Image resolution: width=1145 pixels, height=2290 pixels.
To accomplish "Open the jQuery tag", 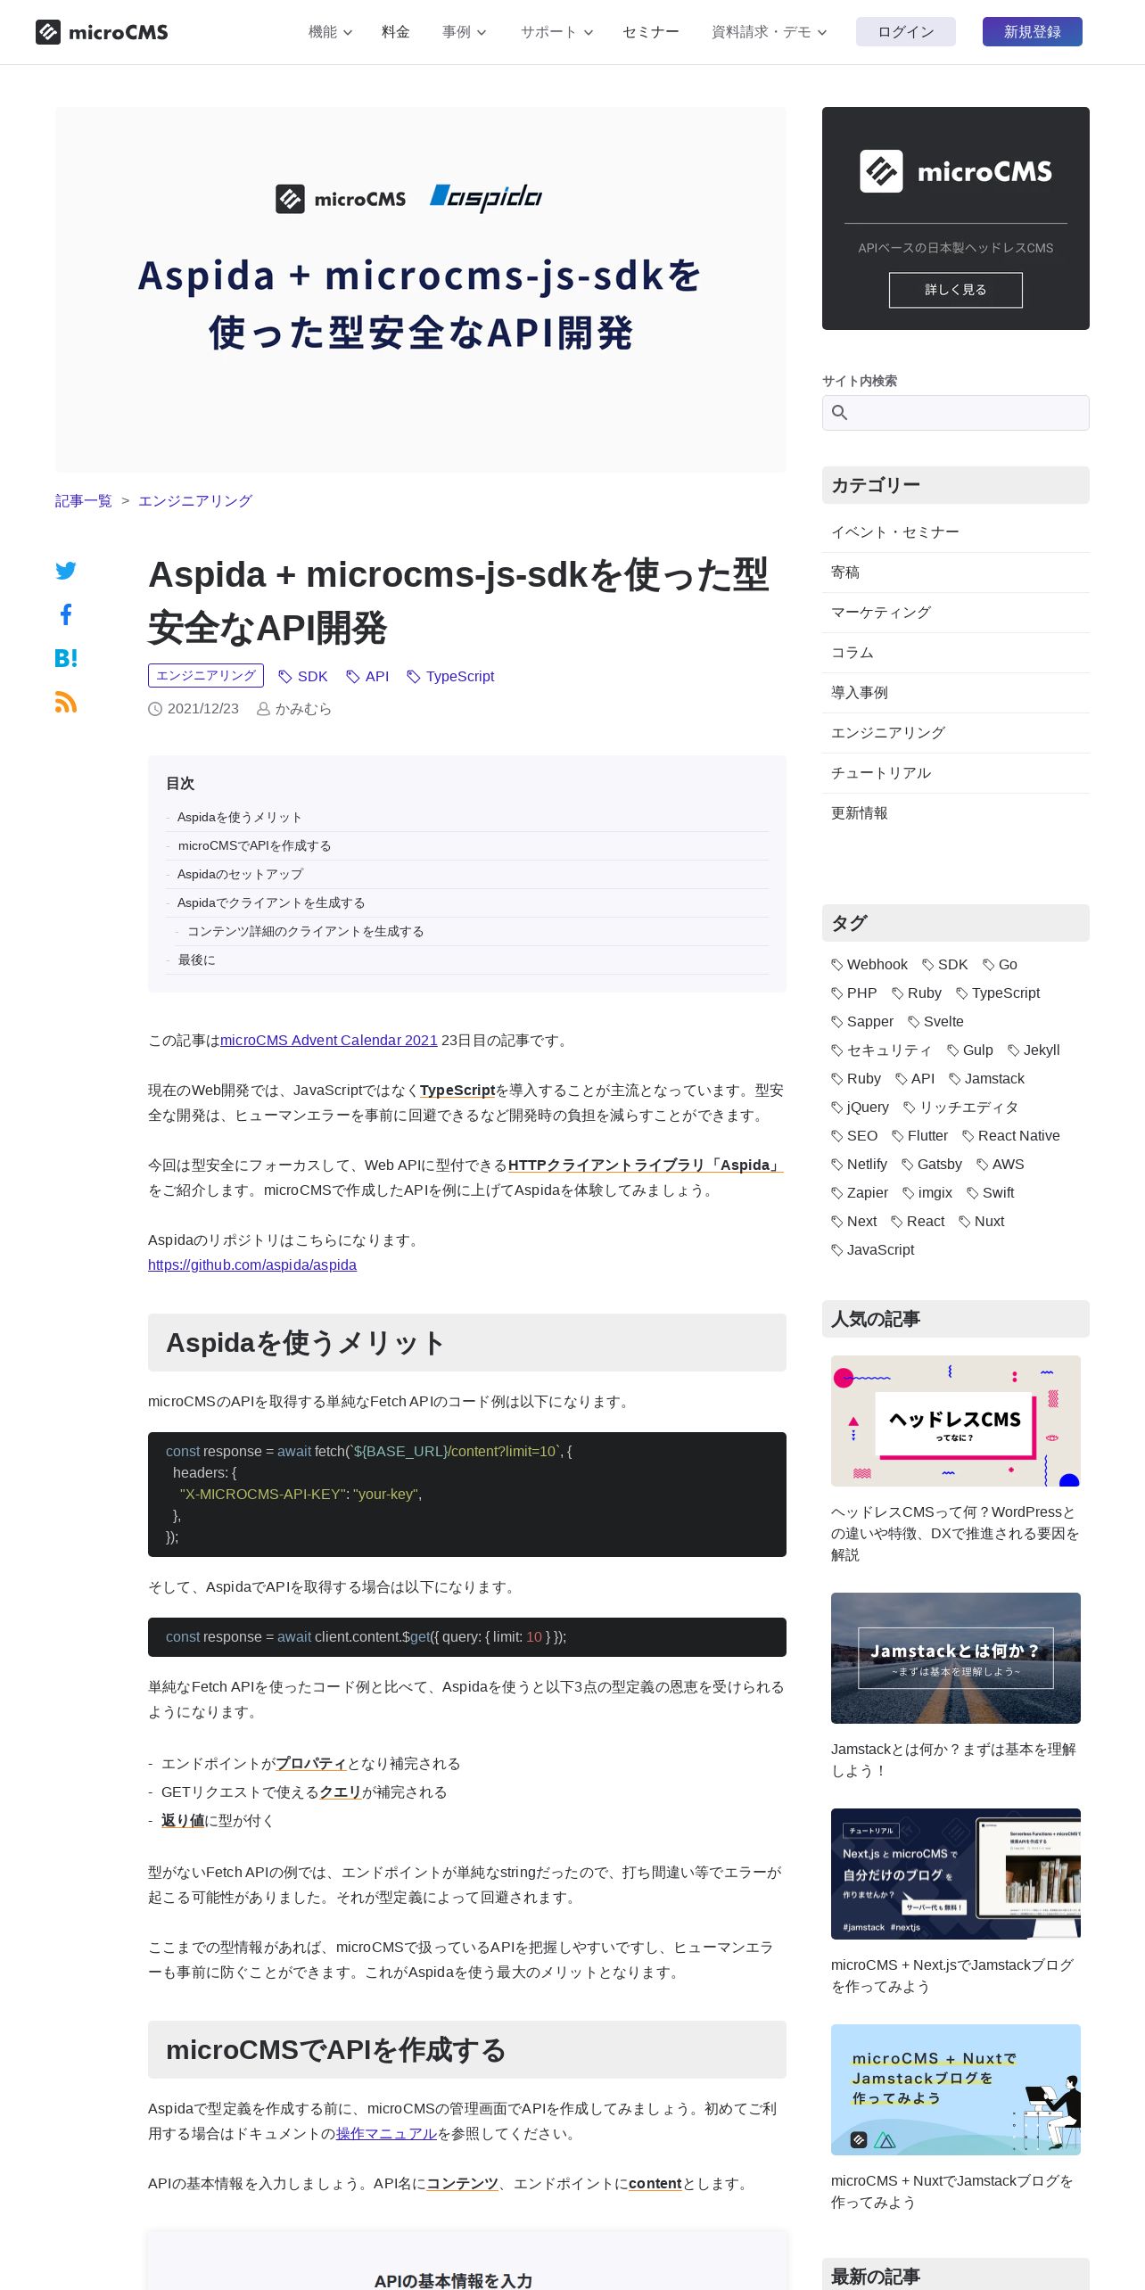I will pyautogui.click(x=861, y=1108).
